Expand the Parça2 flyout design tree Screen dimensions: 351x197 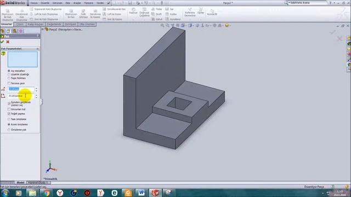(43, 29)
